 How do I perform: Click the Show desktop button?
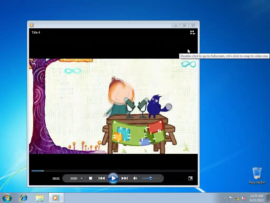268,198
